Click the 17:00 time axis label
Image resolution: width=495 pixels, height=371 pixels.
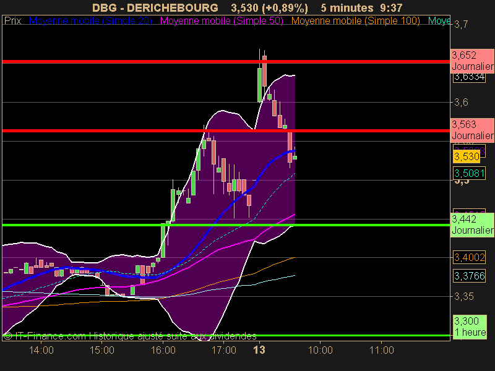(223, 350)
